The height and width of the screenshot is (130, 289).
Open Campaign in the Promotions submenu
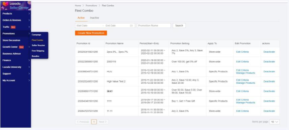click(36, 35)
